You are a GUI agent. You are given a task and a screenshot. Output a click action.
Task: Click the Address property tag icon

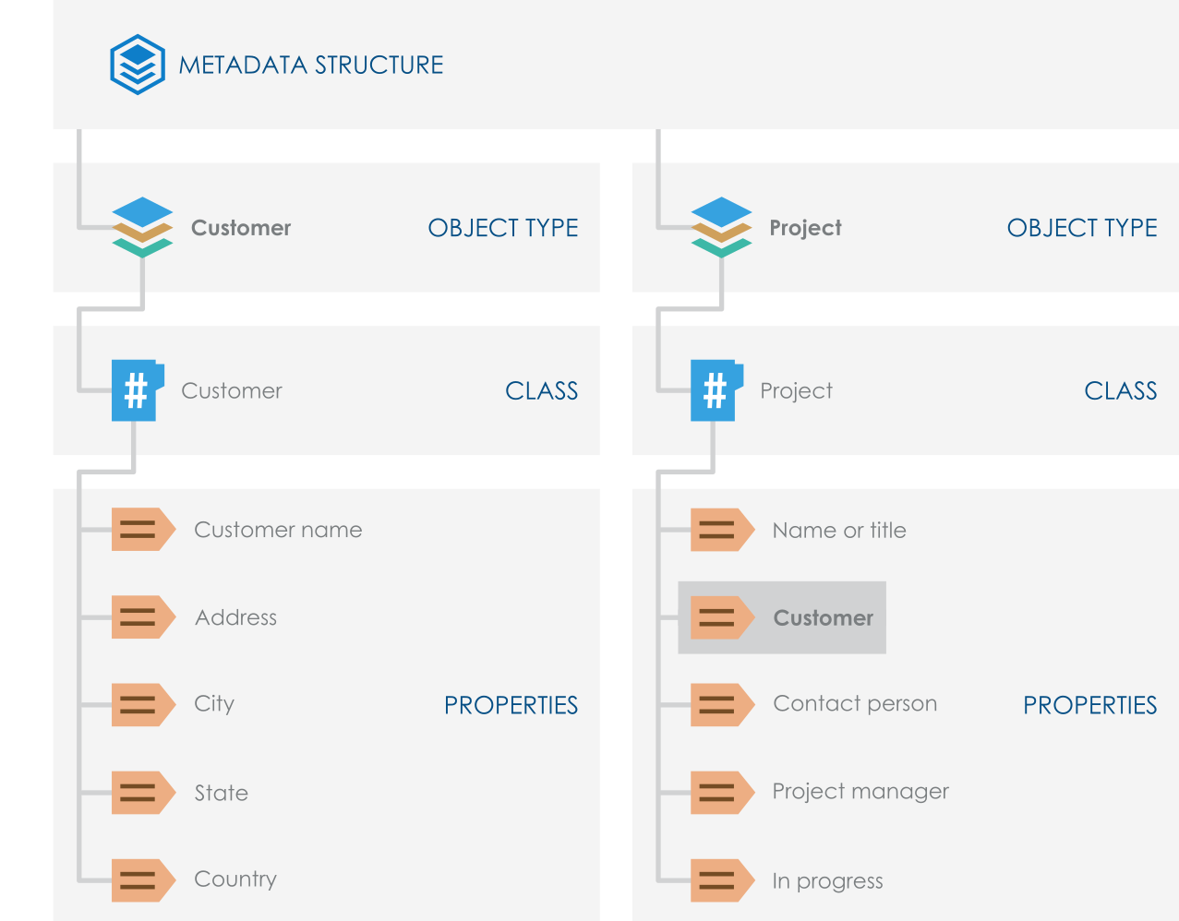coord(142,617)
